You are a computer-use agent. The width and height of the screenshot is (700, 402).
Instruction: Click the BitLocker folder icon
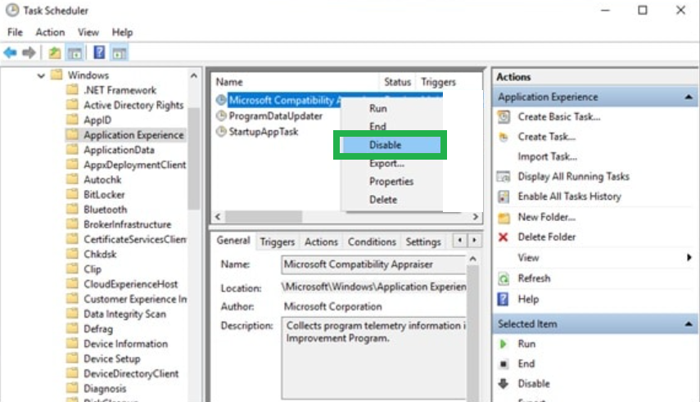(x=72, y=194)
